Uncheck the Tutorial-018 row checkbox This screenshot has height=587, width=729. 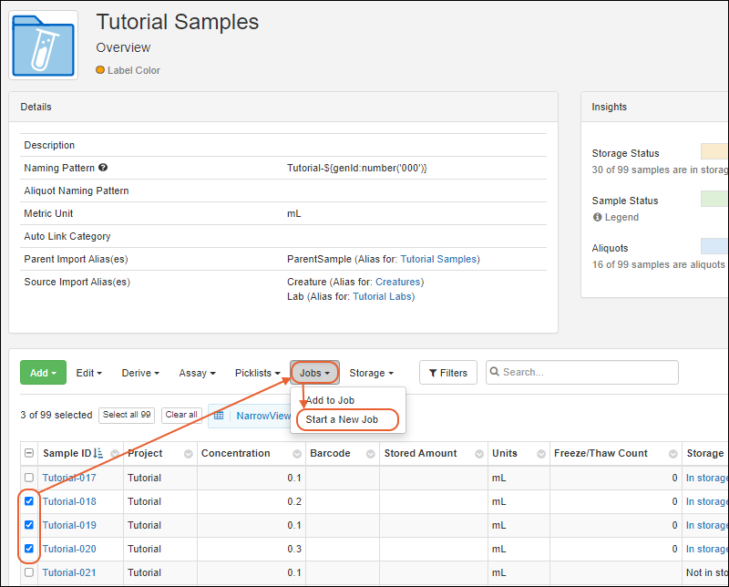29,501
